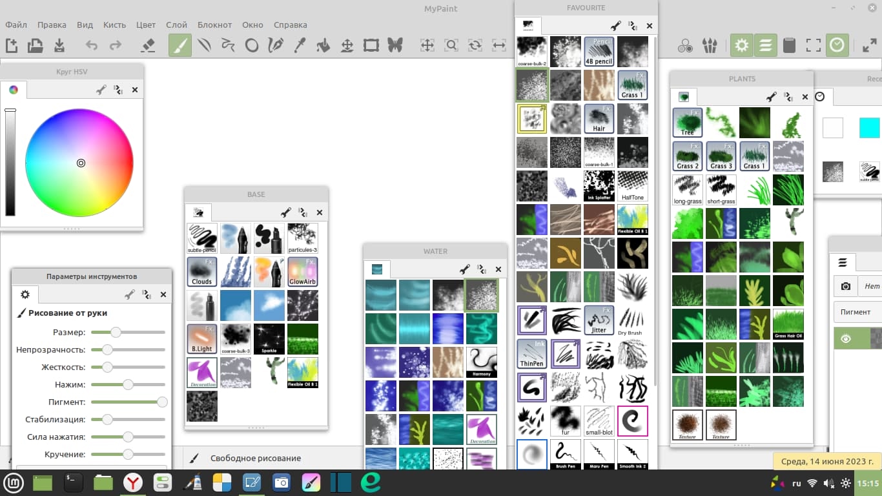Click the layer snapshot camera button
This screenshot has height=496, width=882.
tap(846, 286)
